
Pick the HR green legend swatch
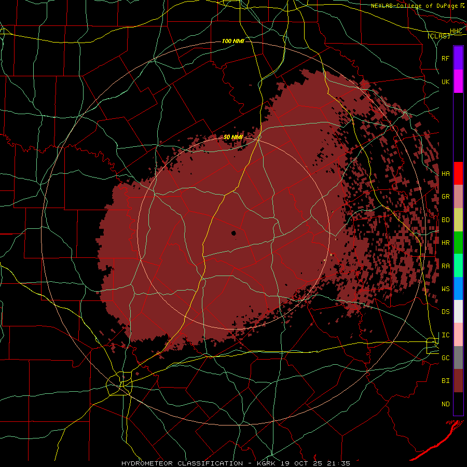coord(458,243)
